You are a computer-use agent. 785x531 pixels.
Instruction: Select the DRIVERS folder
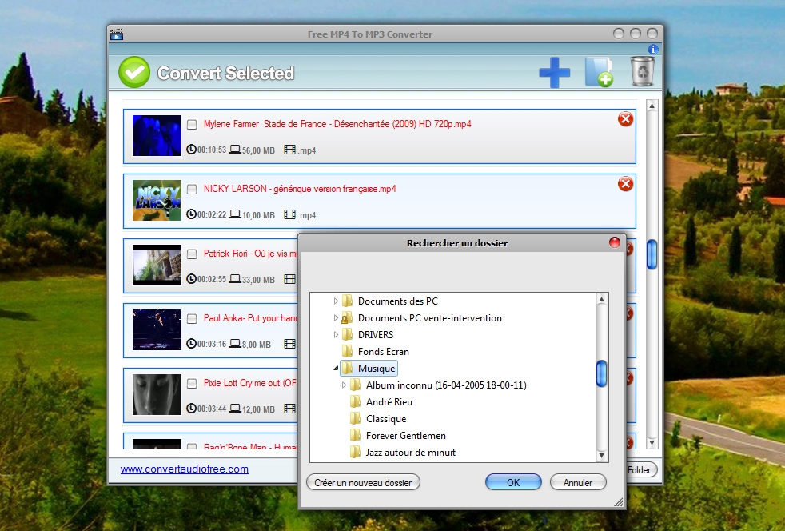coord(376,334)
